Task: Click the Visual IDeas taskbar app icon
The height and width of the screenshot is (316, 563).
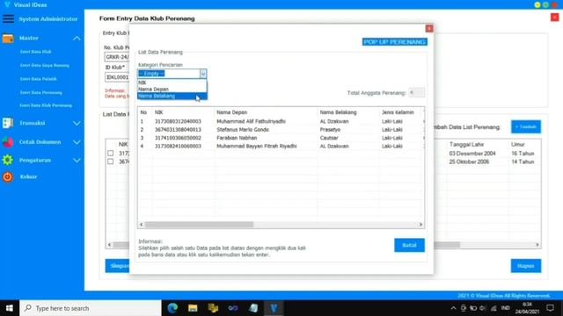Action: point(274,308)
